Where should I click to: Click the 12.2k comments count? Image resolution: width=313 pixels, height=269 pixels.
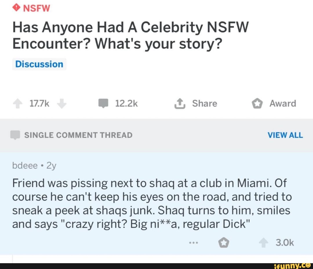(x=126, y=103)
